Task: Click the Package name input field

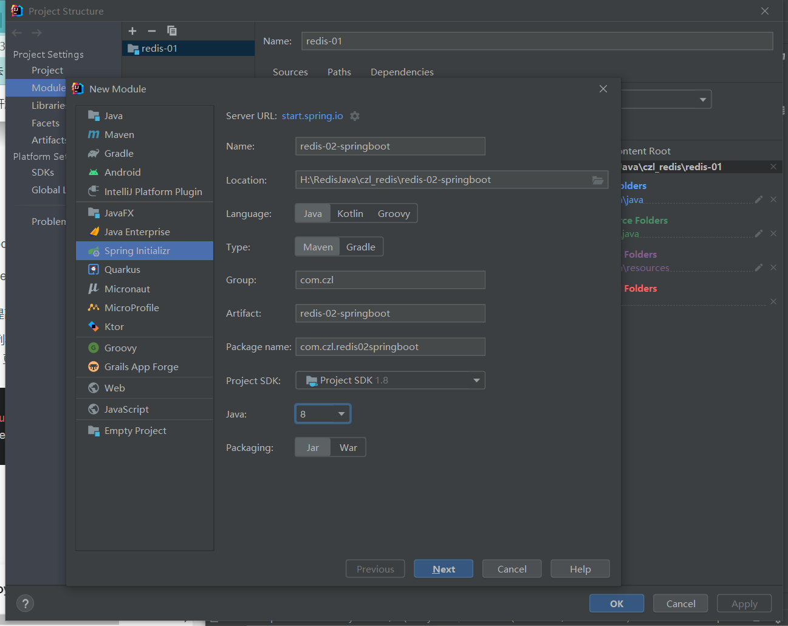Action: pos(390,346)
